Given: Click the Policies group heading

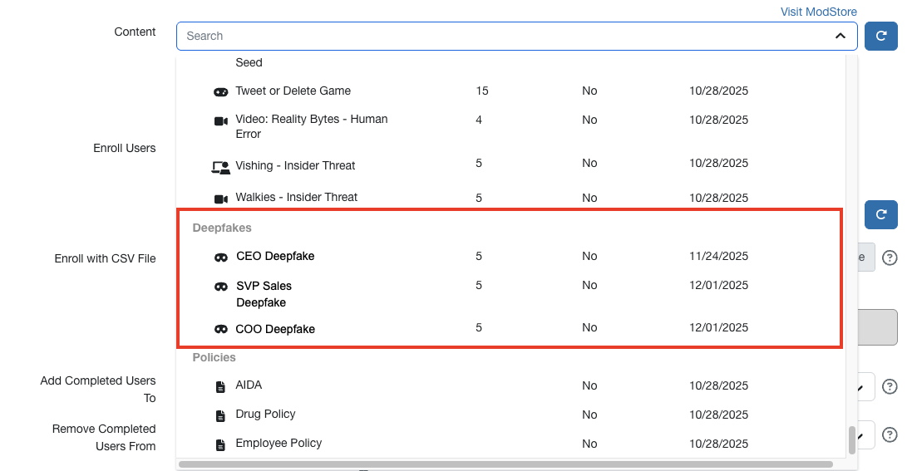Looking at the screenshot, I should point(214,357).
